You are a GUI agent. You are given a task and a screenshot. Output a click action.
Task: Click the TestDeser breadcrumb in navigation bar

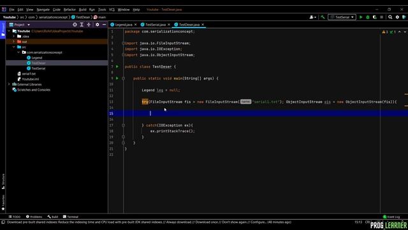tap(81, 17)
